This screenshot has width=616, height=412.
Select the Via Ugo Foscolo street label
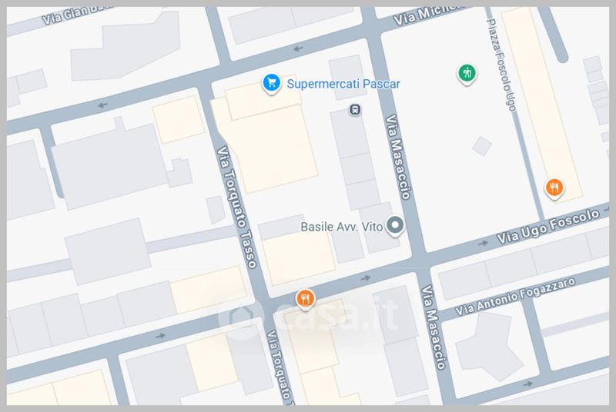pos(548,226)
